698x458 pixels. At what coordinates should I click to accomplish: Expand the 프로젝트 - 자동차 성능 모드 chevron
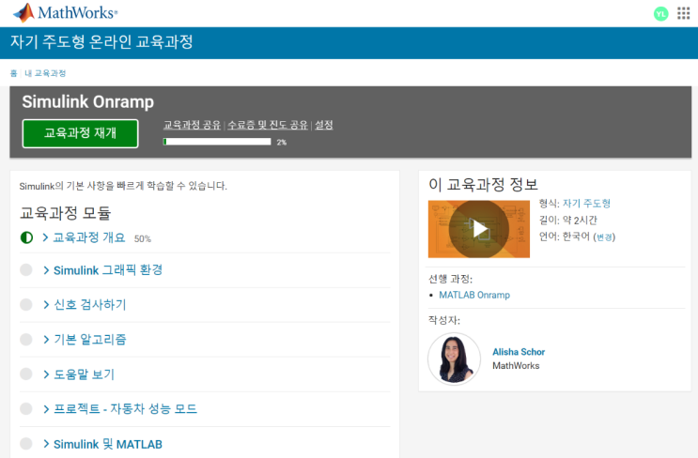coord(46,408)
